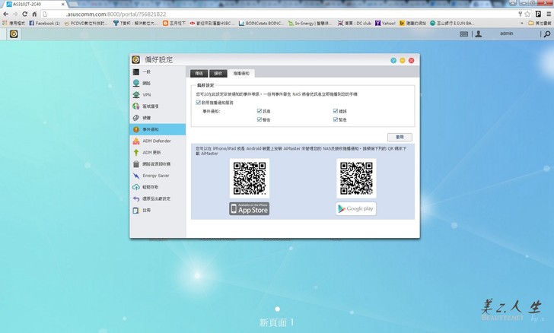Go back with the browser back arrow

[x=5, y=14]
